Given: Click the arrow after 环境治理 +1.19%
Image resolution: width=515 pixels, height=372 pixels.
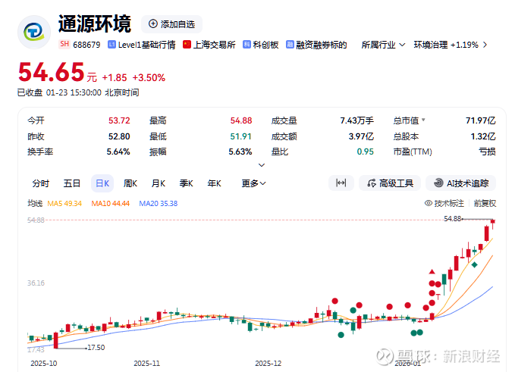Looking at the screenshot, I should [485, 45].
